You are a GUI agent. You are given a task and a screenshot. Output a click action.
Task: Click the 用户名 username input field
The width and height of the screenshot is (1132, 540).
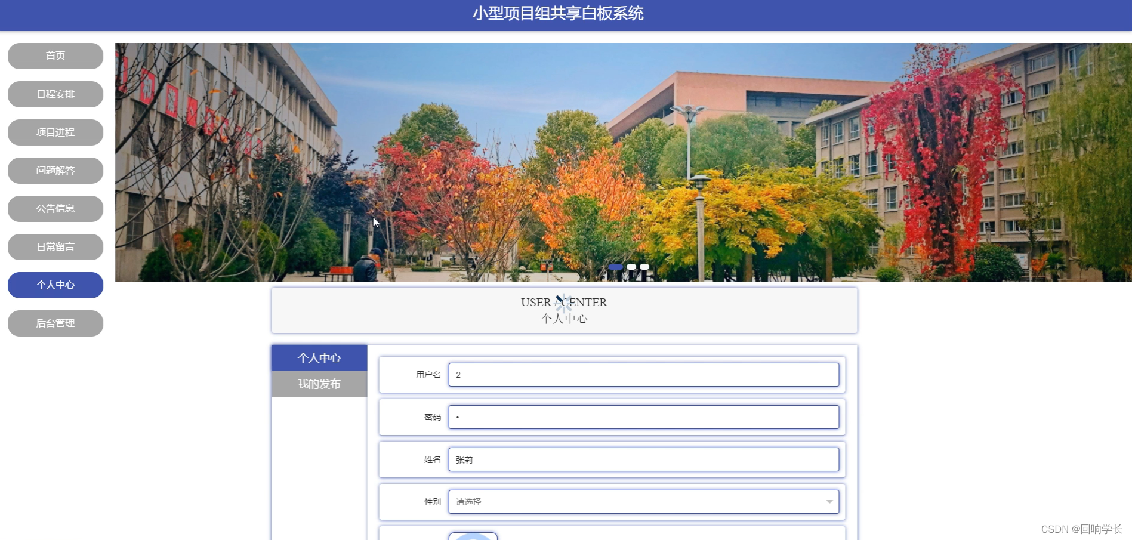click(643, 374)
